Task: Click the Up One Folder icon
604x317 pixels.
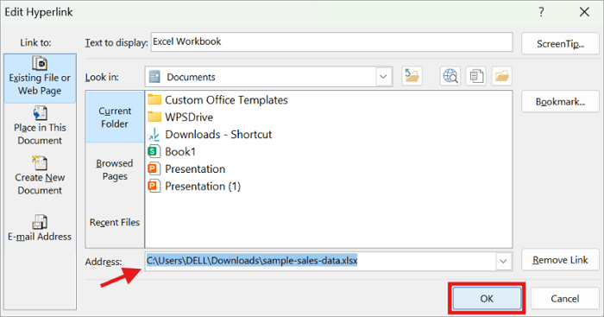Action: point(412,76)
